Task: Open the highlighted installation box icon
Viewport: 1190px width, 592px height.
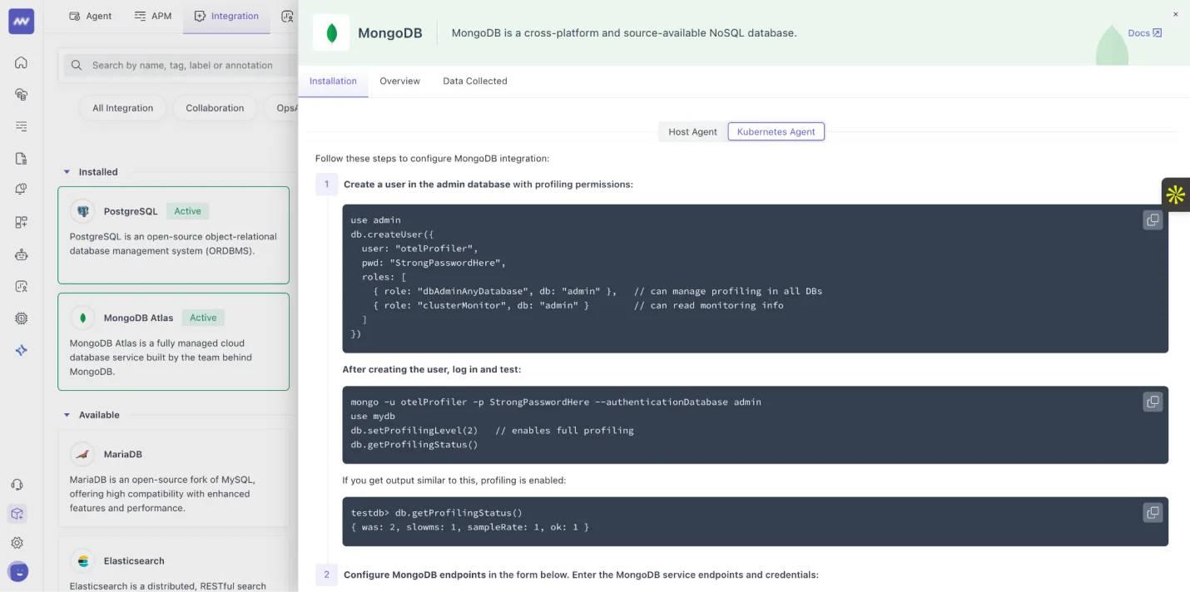Action: click(x=17, y=514)
